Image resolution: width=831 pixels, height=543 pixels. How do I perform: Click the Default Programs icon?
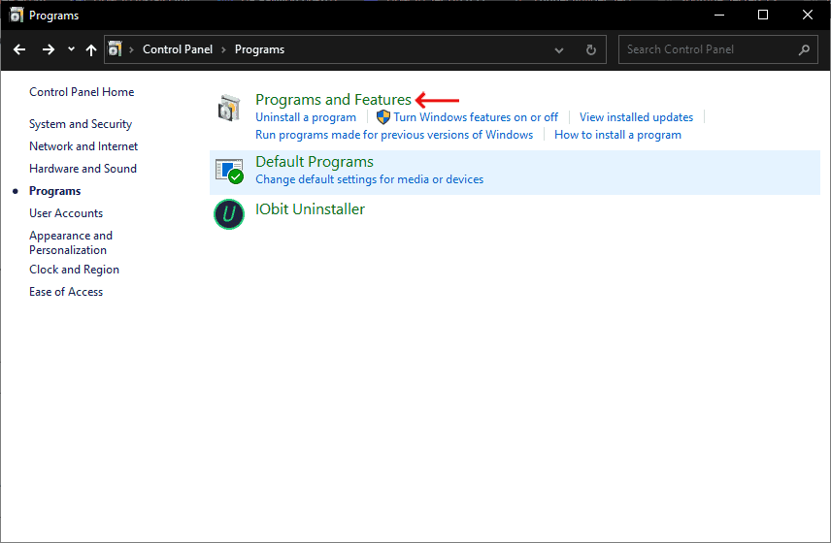tap(229, 171)
